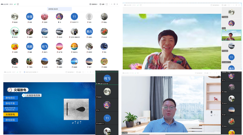Image resolution: width=243 pixels, height=135 pixels.
Task: Select the pink sunset avatar in gallery
Action: pos(59,47)
